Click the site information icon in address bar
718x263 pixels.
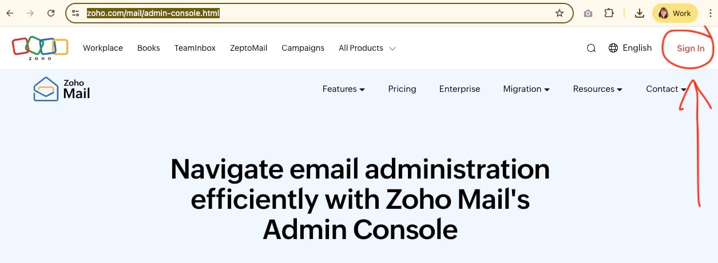[76, 13]
